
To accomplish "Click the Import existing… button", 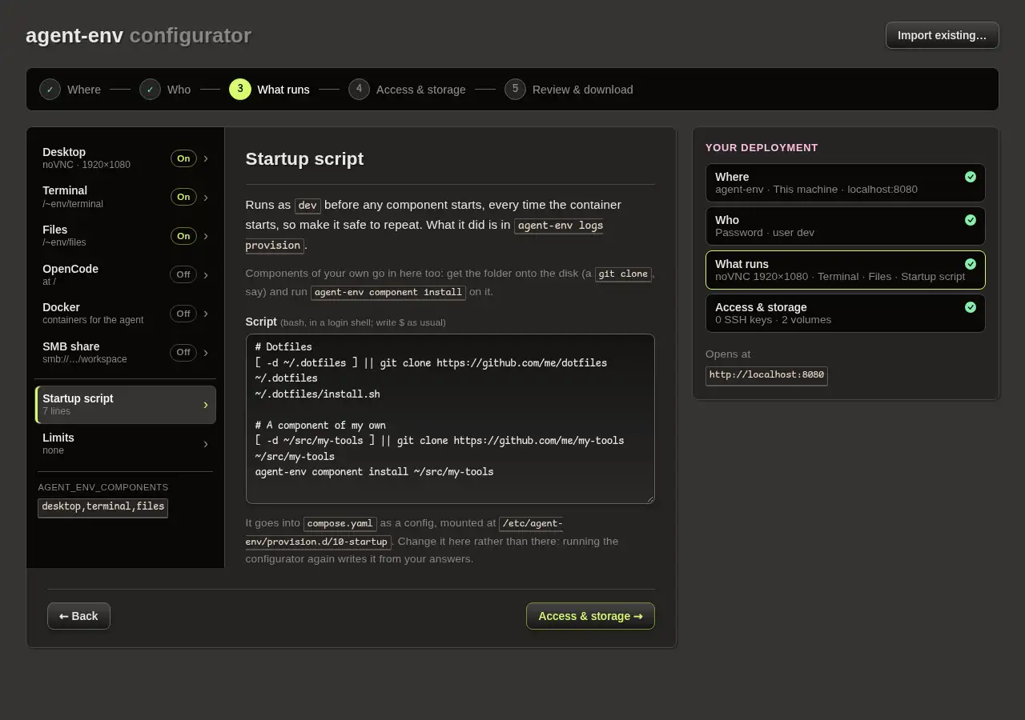I will [x=942, y=35].
